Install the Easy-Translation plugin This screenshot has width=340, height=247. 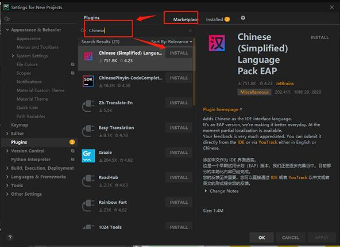[x=179, y=128]
